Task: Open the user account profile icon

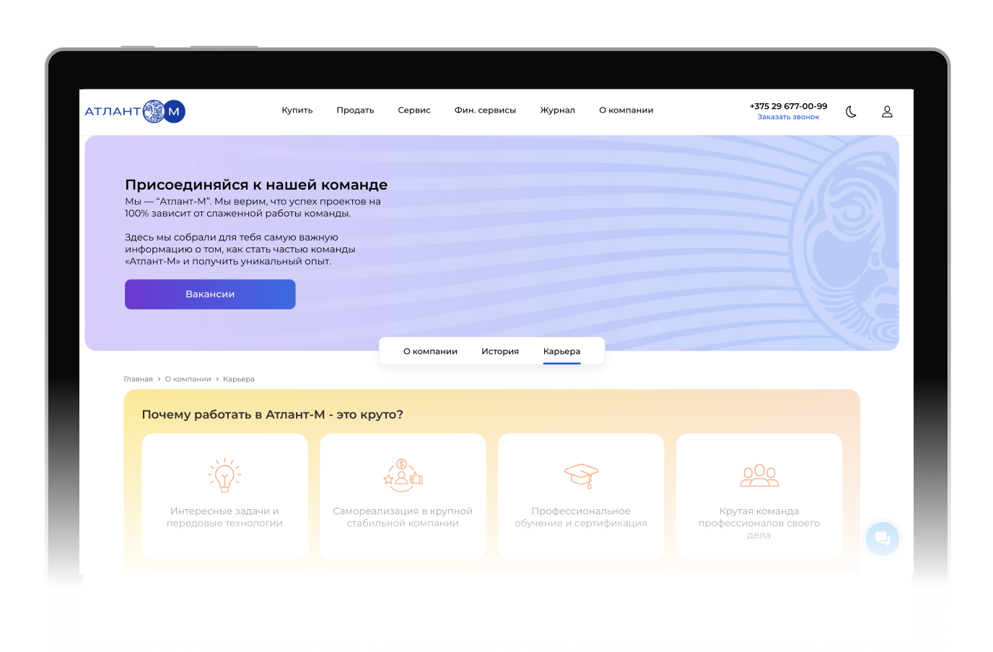Action: pos(887,112)
